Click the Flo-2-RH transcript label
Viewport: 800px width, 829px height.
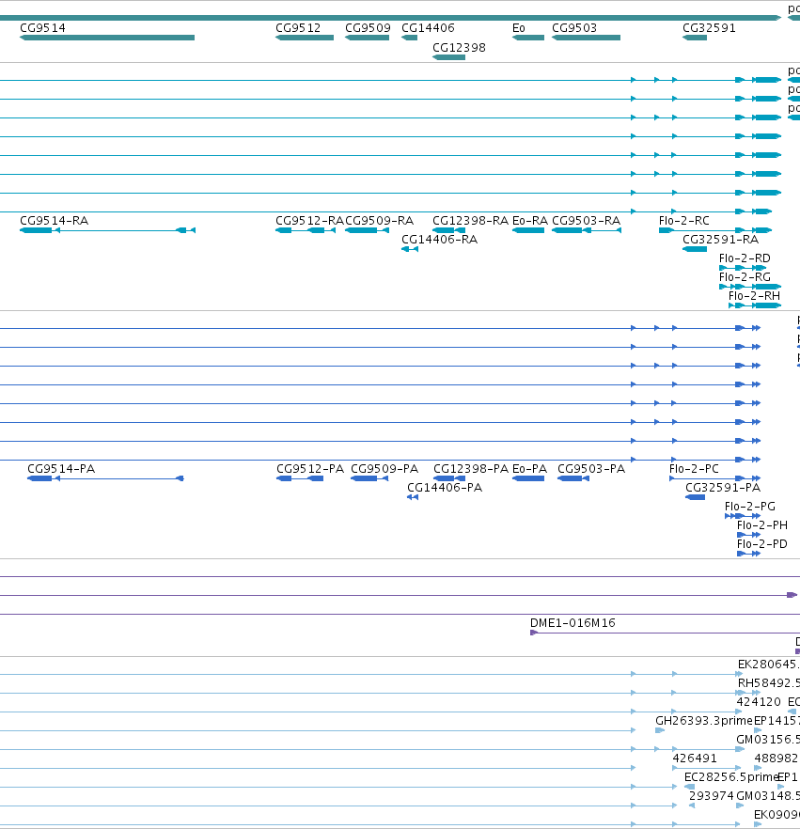(x=754, y=296)
